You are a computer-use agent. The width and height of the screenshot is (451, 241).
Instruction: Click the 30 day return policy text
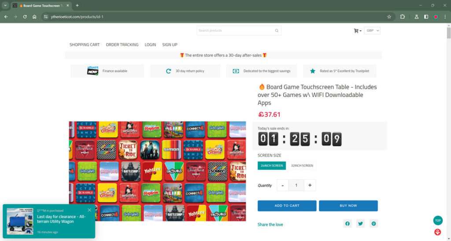(x=190, y=71)
